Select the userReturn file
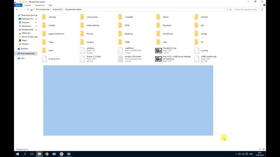Viewport: 280px width, 157px height. coord(130,51)
